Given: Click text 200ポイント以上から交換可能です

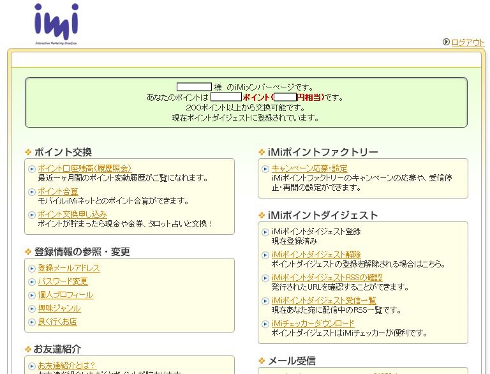Looking at the screenshot, I should pos(246,108).
